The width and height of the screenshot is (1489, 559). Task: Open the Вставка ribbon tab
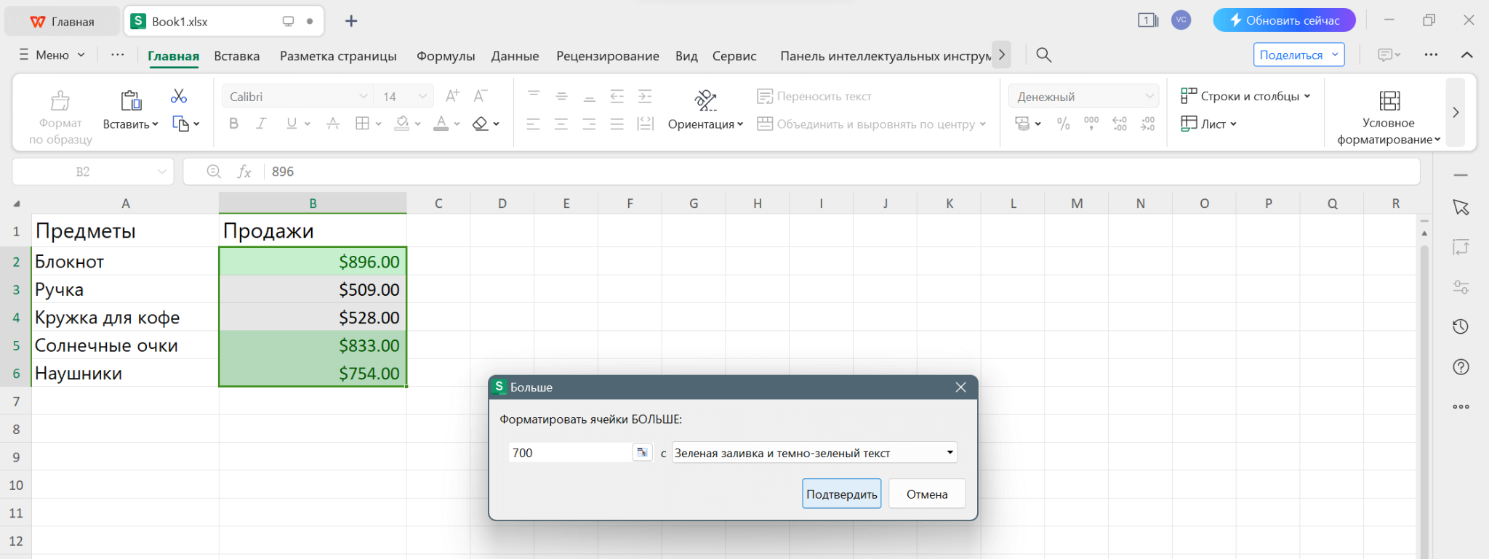click(236, 56)
